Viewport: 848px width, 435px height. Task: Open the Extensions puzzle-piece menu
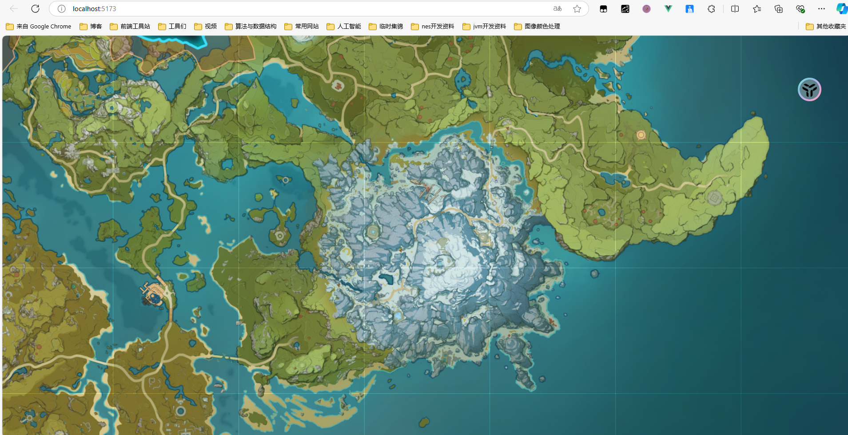(711, 9)
